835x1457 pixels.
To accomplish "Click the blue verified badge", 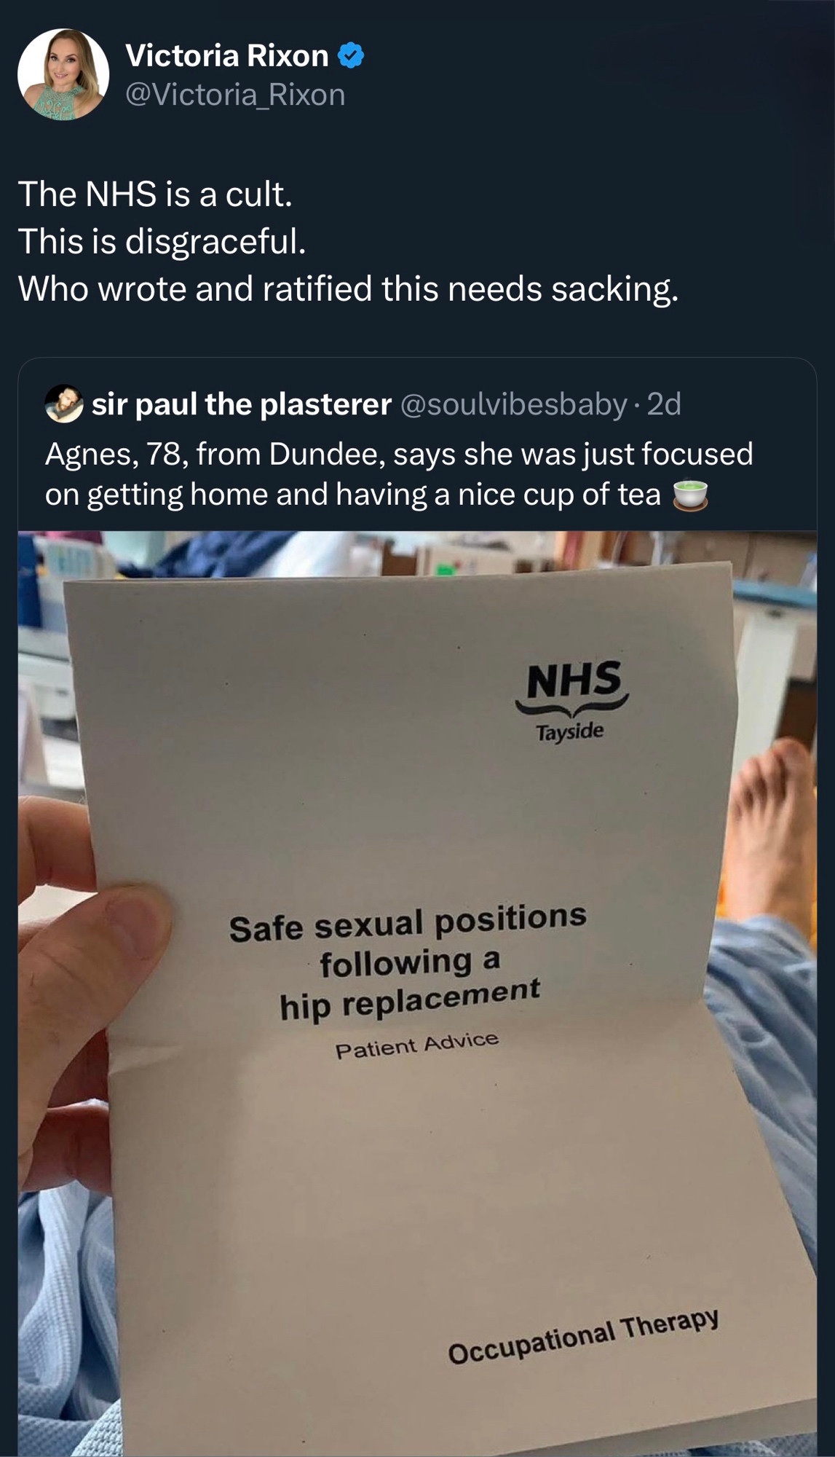I will [x=352, y=56].
